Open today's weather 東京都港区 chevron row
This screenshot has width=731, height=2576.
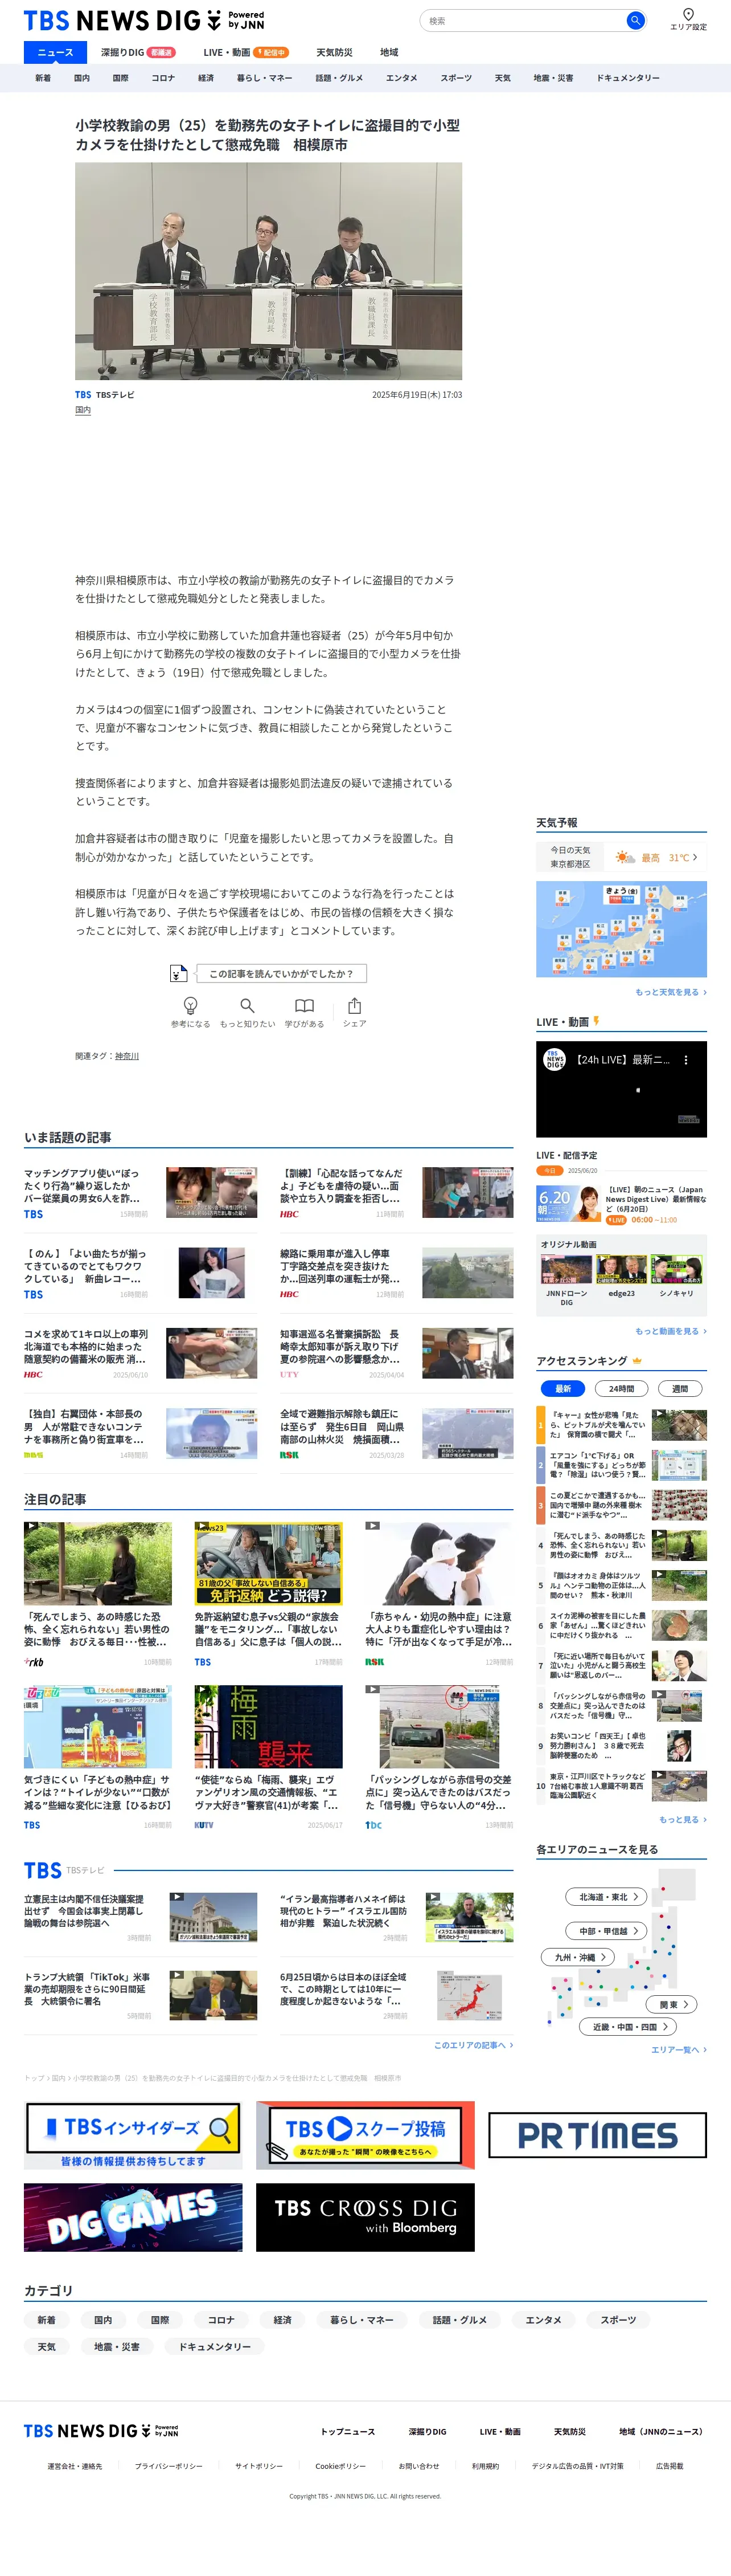(621, 857)
